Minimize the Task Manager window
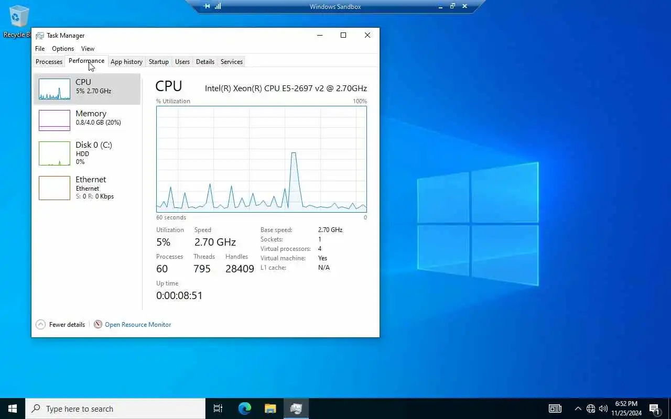This screenshot has width=671, height=419. pyautogui.click(x=320, y=35)
